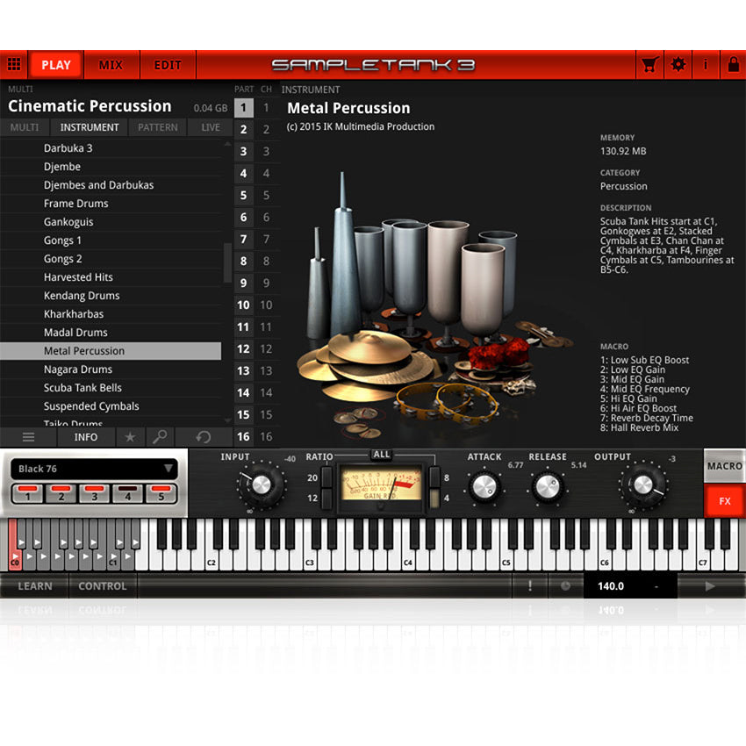Toggle the FX panel button
Screen dimensions: 746x746
(x=727, y=501)
